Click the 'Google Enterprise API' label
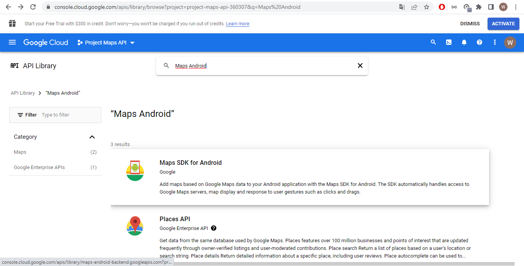The height and width of the screenshot is (266, 524). pos(184,228)
